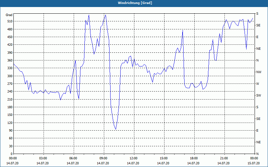Pick the 90 y-axis tick label

click(10, 130)
